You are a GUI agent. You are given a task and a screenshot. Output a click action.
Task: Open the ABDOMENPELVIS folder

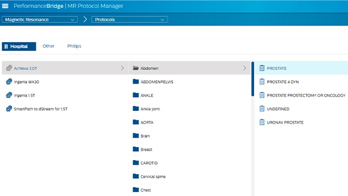pos(157,82)
